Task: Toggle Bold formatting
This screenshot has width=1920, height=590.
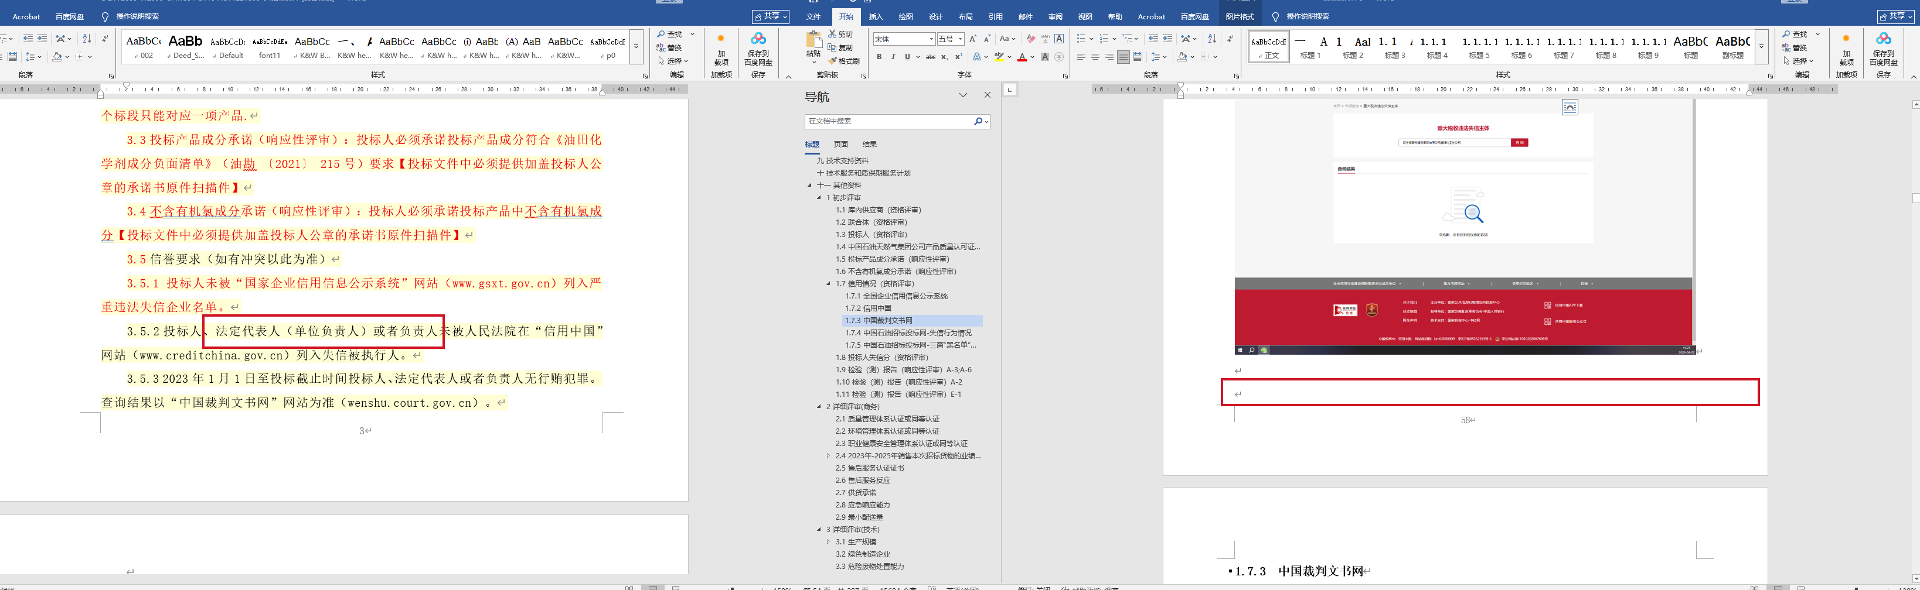Action: [x=880, y=57]
